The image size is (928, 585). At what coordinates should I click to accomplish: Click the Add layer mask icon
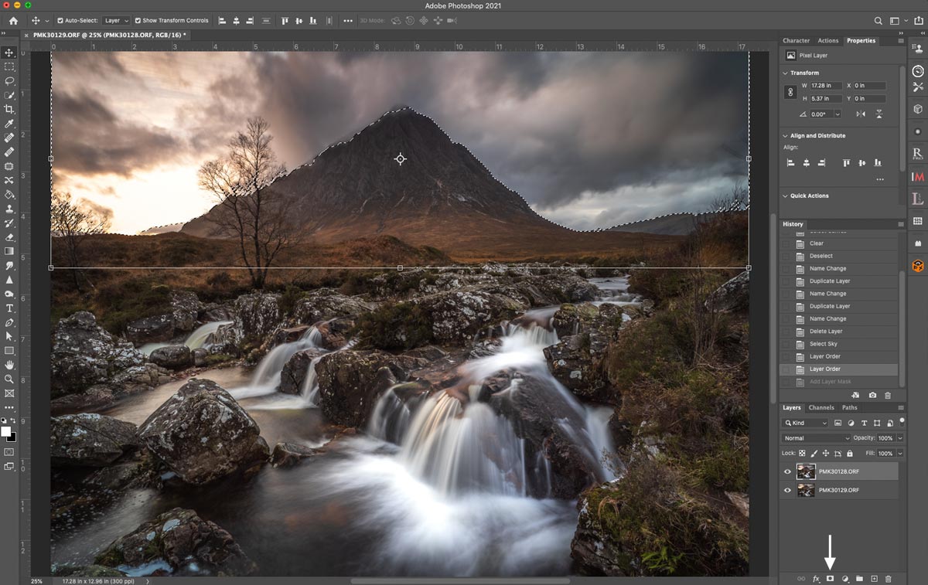tap(831, 579)
